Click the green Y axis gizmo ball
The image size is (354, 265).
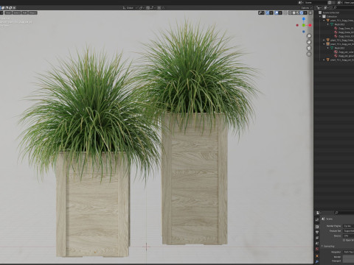click(304, 25)
